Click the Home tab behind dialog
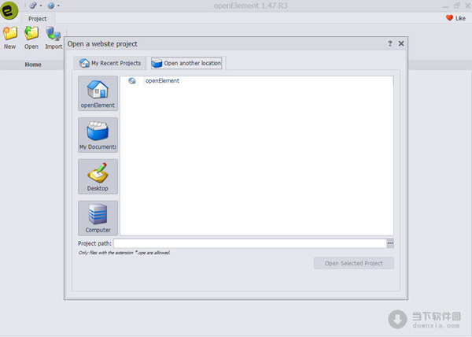 pyautogui.click(x=33, y=65)
